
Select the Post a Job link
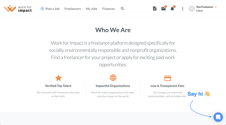(x=53, y=9)
